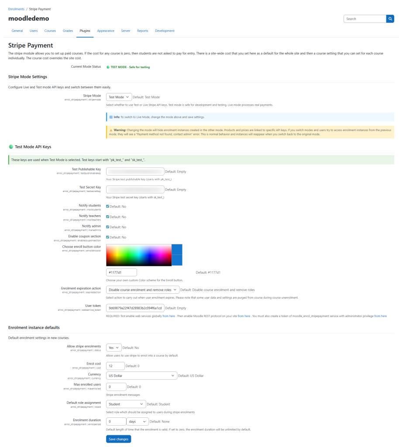Go to the Development tab
The width and height of the screenshot is (399, 447).
pos(165,31)
